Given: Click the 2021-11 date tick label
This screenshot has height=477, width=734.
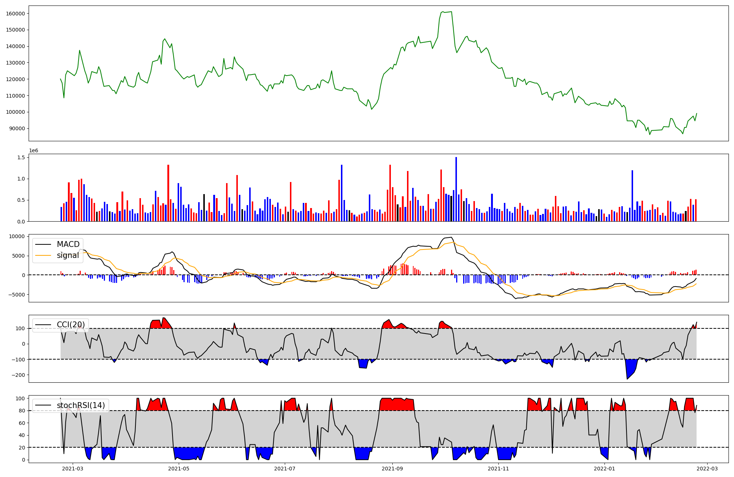Looking at the screenshot, I should click(498, 469).
